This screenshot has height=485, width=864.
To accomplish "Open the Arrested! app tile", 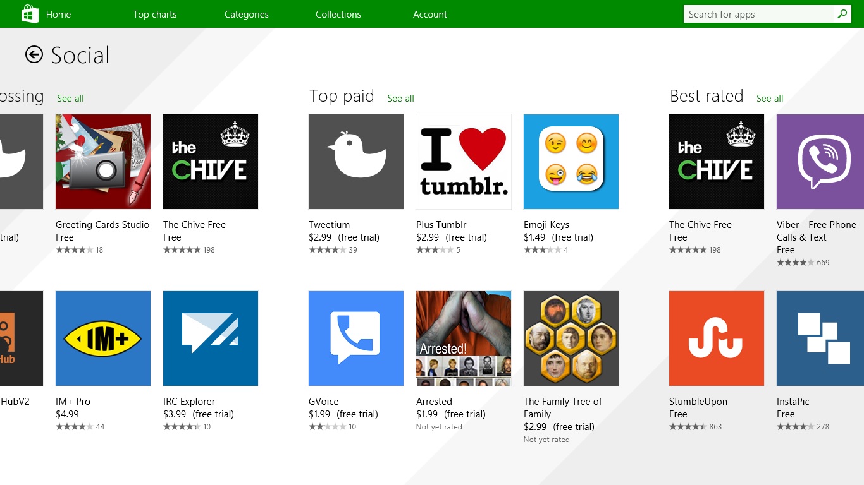I will 464,338.
